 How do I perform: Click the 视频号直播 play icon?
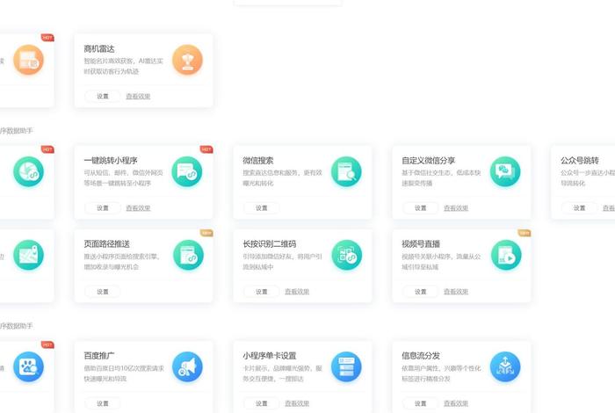click(506, 256)
